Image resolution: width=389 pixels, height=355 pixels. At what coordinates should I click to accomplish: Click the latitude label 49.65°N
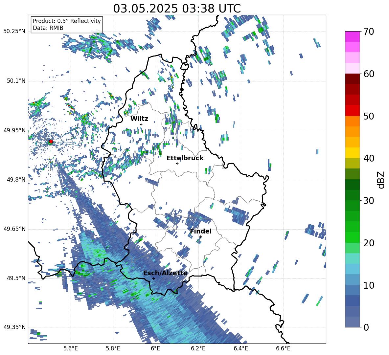pos(14,229)
